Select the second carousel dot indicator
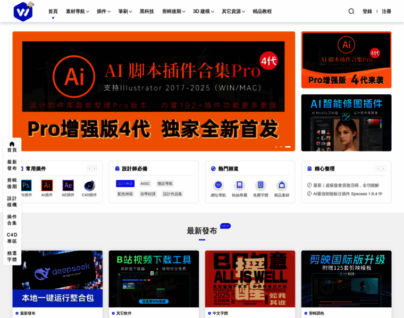The width and height of the screenshot is (404, 318). coord(281,147)
